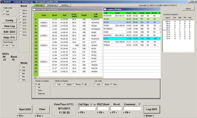
Task: Click the RS(T) Sent input field
Action: pyautogui.click(x=103, y=108)
